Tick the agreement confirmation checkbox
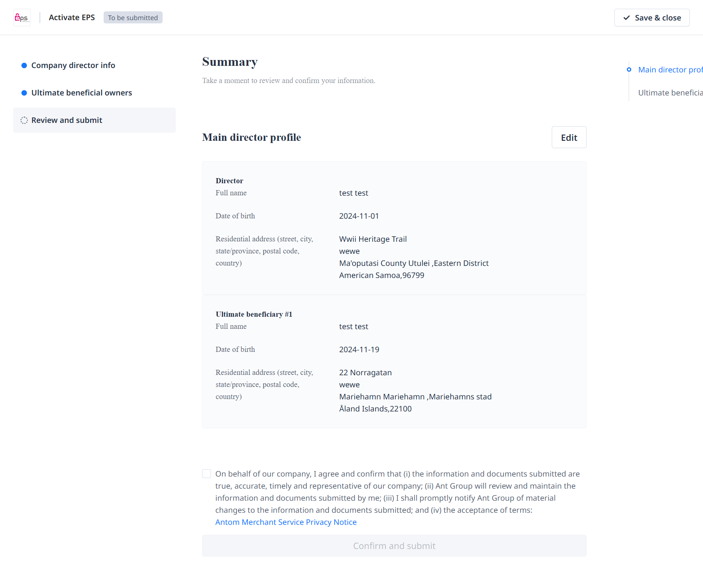 click(207, 474)
